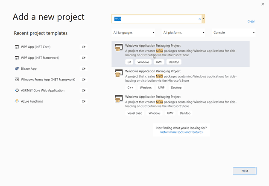This screenshot has width=269, height=186.
Task: Click the Windows Forms App (.NET Framework) icon
Action: coord(17,80)
